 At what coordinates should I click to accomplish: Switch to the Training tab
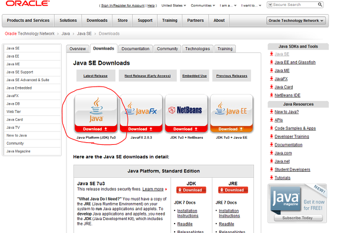[225, 49]
